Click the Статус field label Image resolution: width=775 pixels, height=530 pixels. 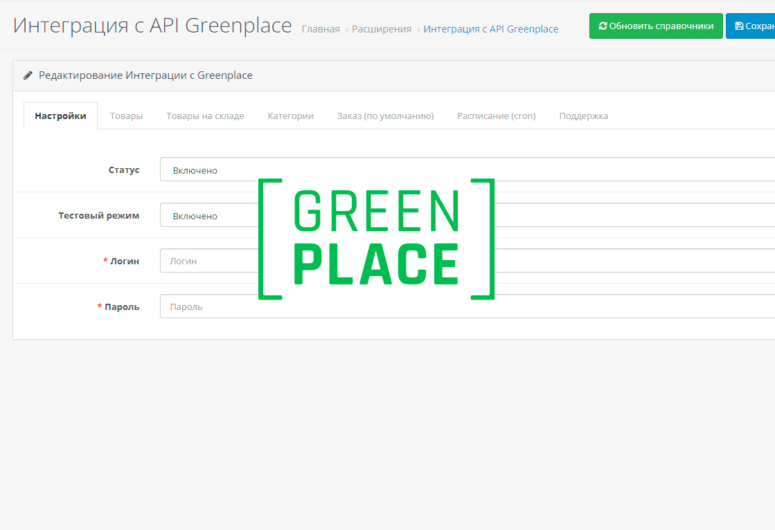click(124, 170)
